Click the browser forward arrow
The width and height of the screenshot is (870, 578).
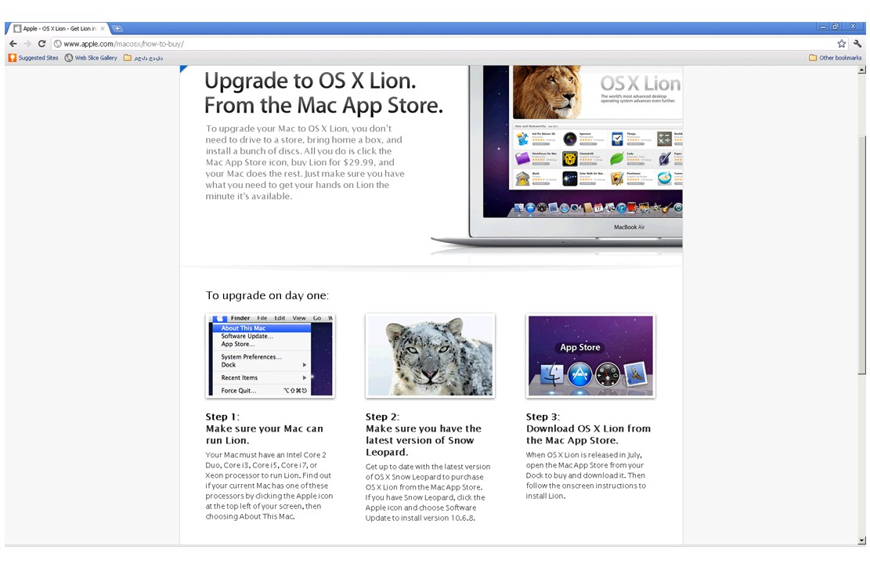(27, 44)
